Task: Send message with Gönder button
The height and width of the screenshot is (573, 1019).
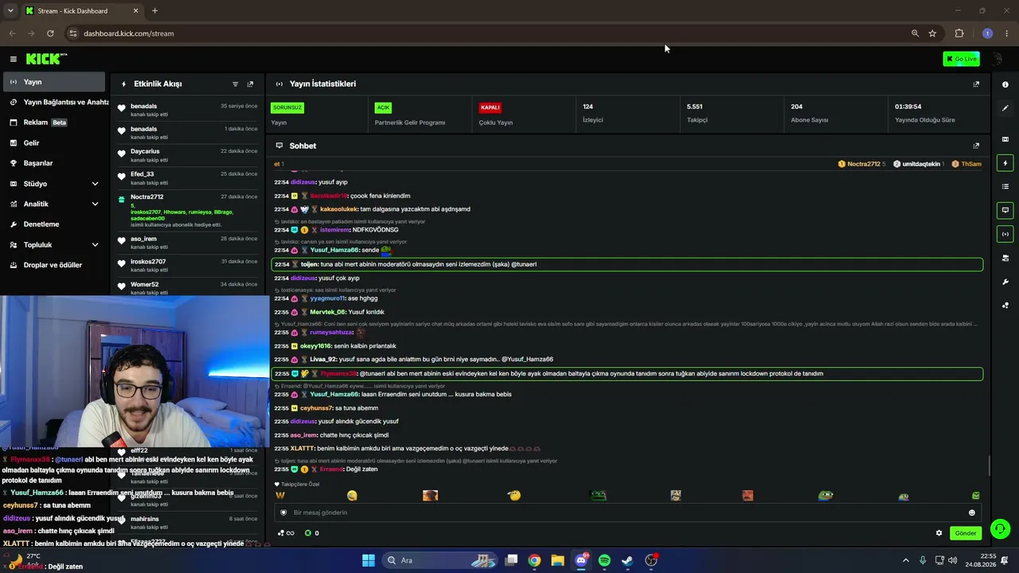Action: pos(966,533)
